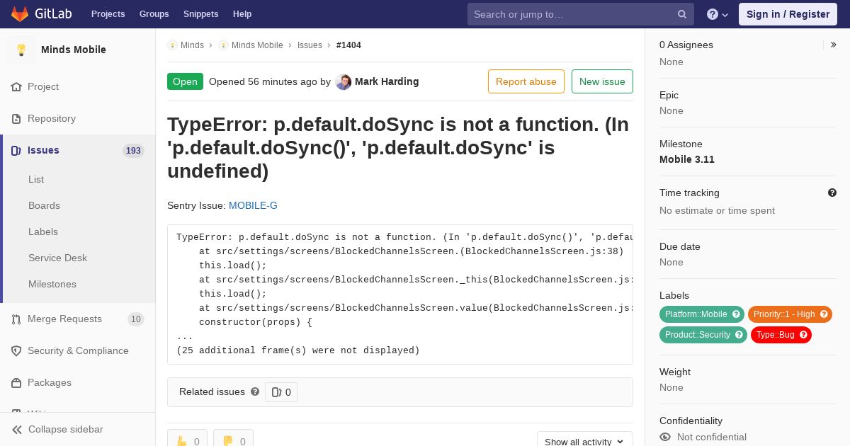Open the Snippets page from navbar
Image resolution: width=850 pixels, height=446 pixels.
201,14
